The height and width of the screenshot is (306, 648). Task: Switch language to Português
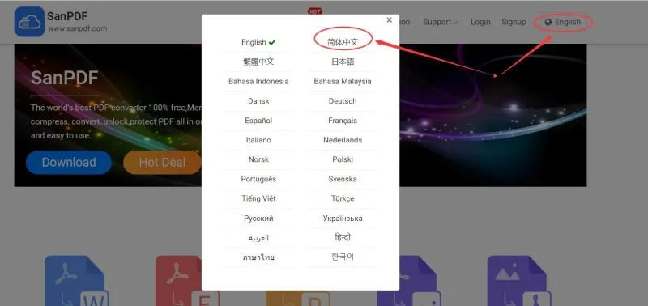[x=258, y=179]
